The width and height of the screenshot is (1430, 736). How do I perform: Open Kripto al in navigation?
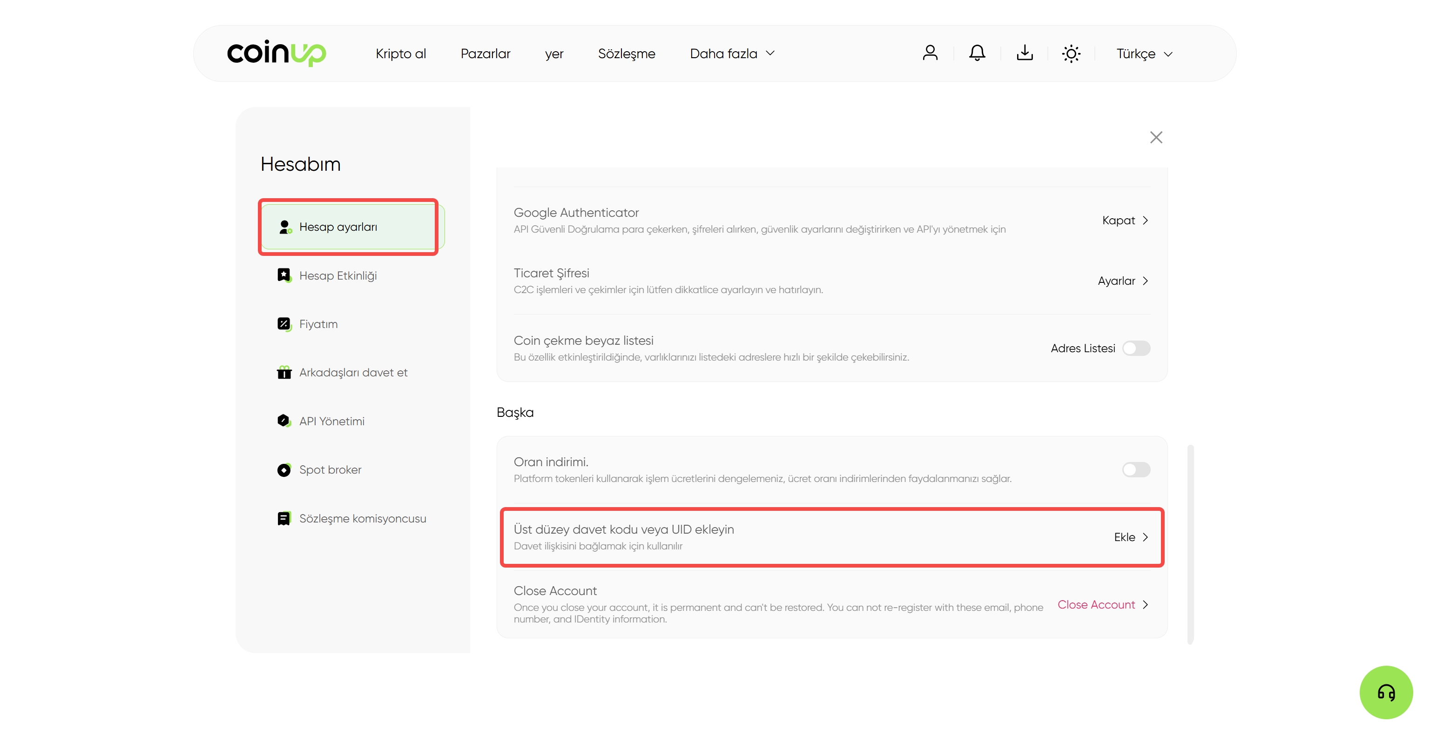pos(400,53)
